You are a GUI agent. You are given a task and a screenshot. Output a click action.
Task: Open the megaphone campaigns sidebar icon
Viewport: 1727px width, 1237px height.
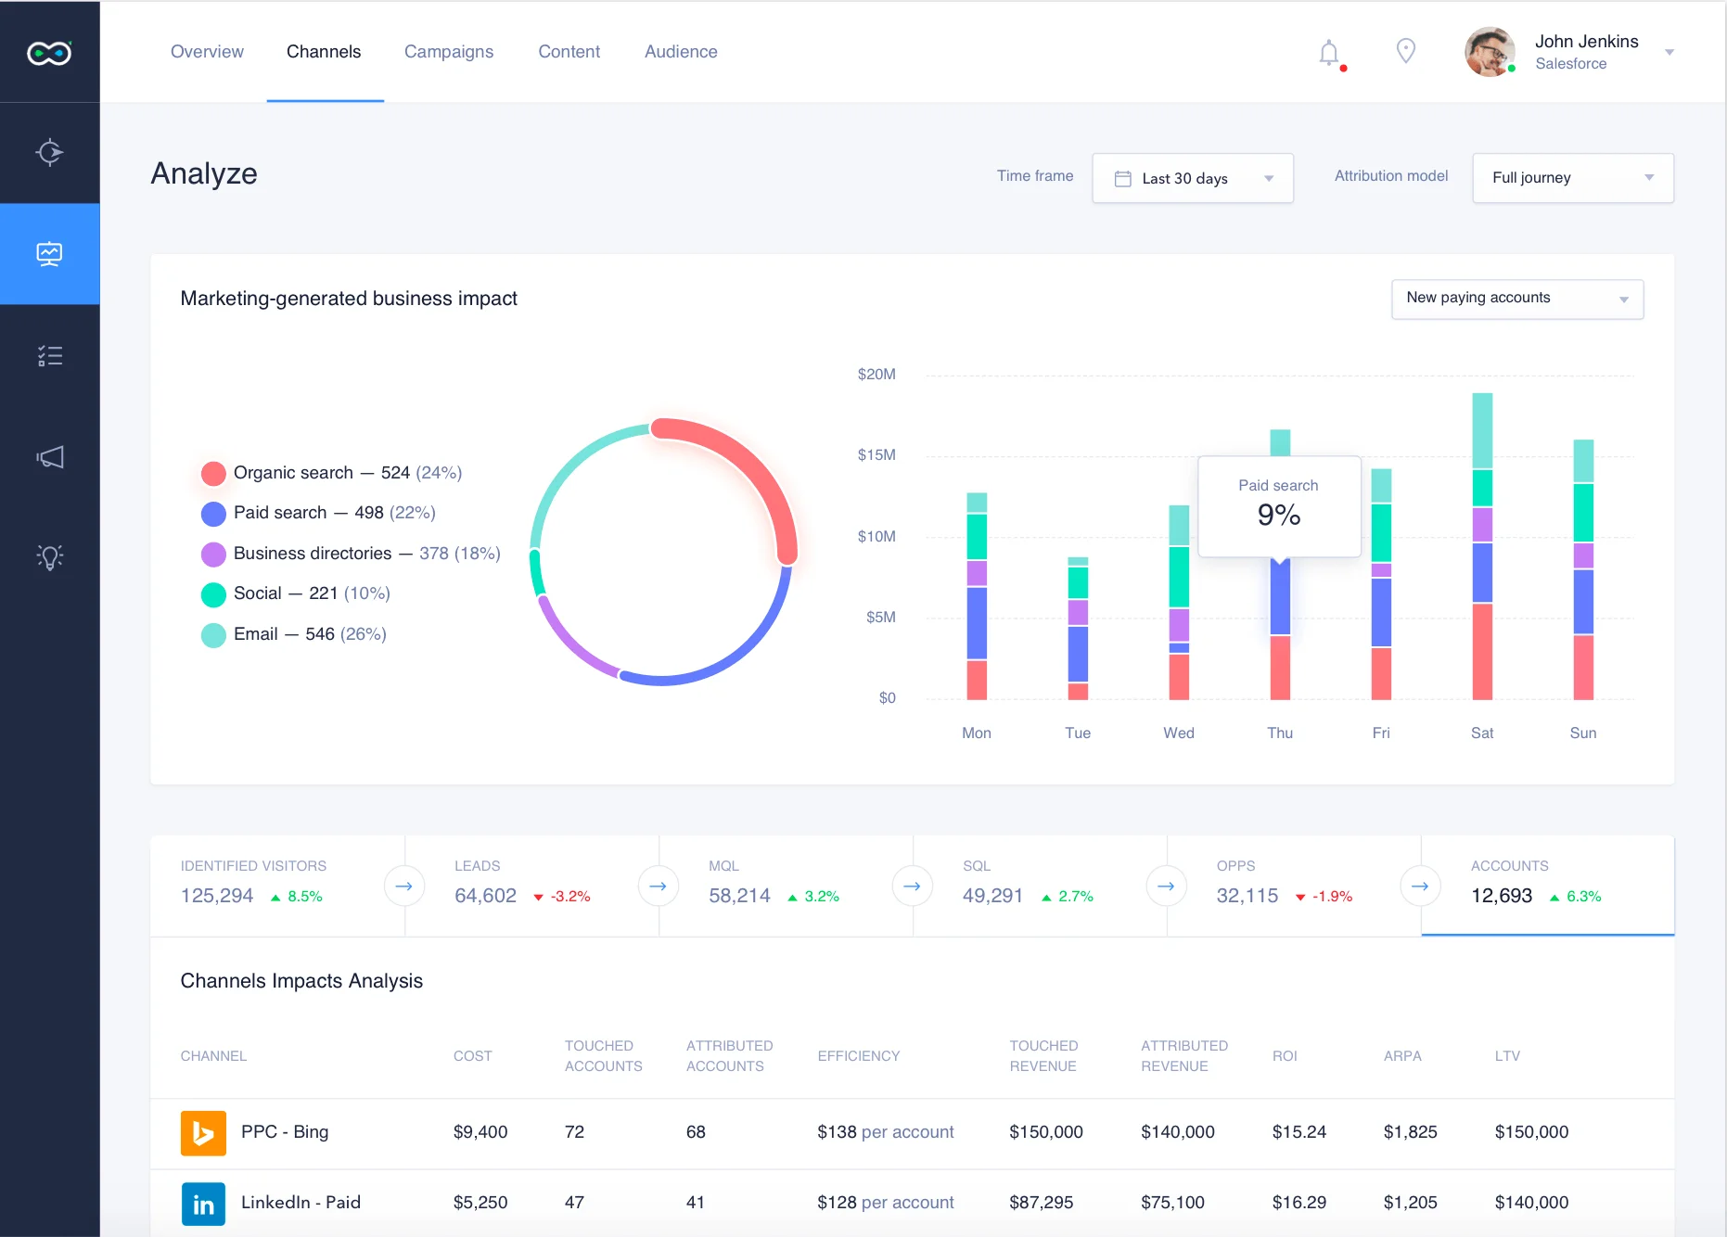49,457
